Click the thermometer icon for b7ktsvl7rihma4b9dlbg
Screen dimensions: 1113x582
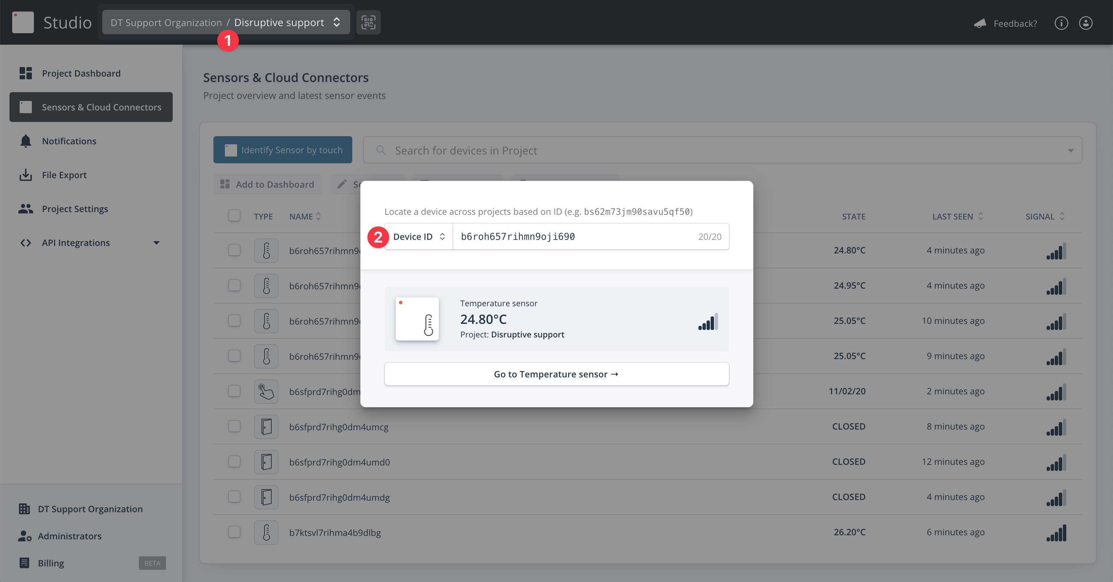click(x=266, y=532)
